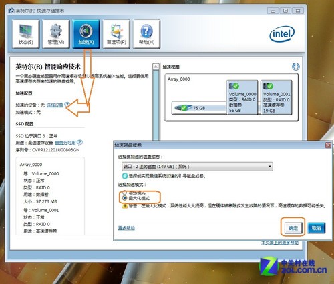
Task: Click the 重置为可用 reset link
Action: (65, 143)
